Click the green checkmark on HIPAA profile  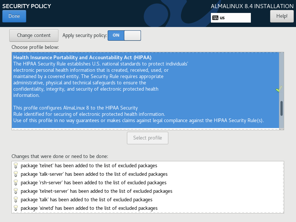coord(279,89)
